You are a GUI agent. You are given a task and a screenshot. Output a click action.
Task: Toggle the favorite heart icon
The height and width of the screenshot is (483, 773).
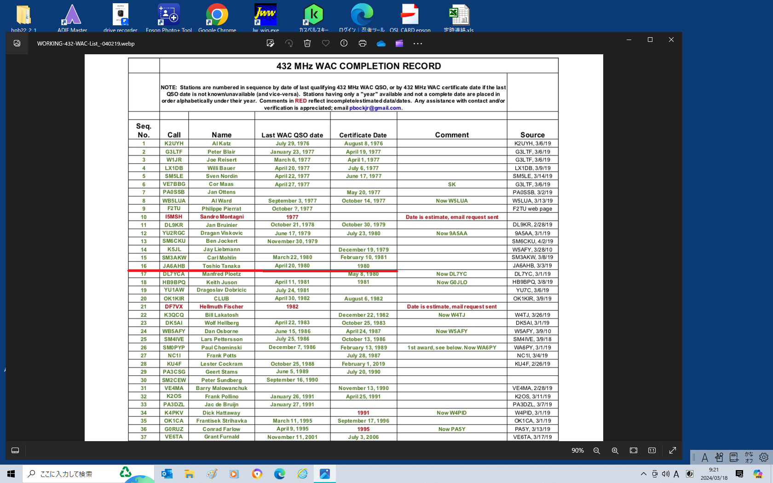click(326, 43)
